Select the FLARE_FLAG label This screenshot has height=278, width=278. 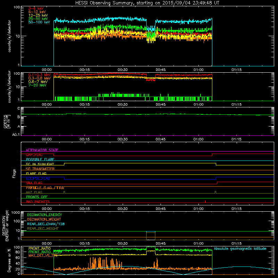[x=36, y=173]
